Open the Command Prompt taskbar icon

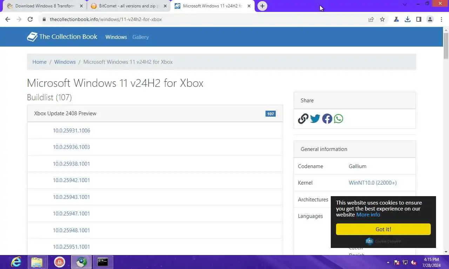point(103,262)
